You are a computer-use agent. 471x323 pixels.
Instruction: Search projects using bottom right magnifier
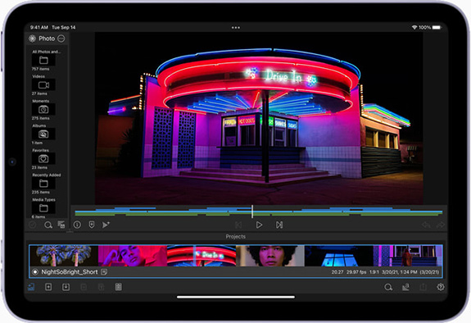pyautogui.click(x=388, y=287)
